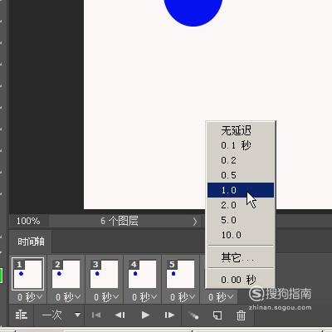Open frame 4 delay dropdown

point(144,297)
